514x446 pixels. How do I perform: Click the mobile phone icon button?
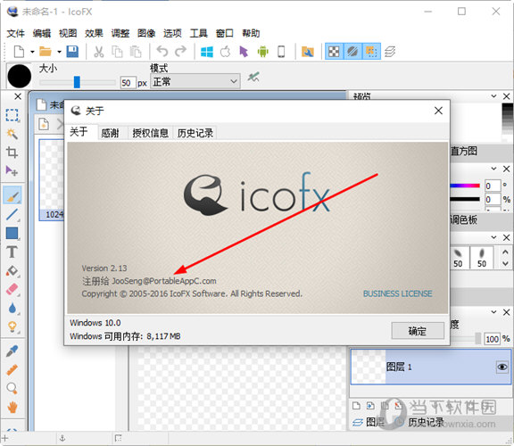point(281,52)
